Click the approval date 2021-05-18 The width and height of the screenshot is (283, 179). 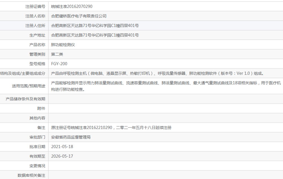click(62, 147)
